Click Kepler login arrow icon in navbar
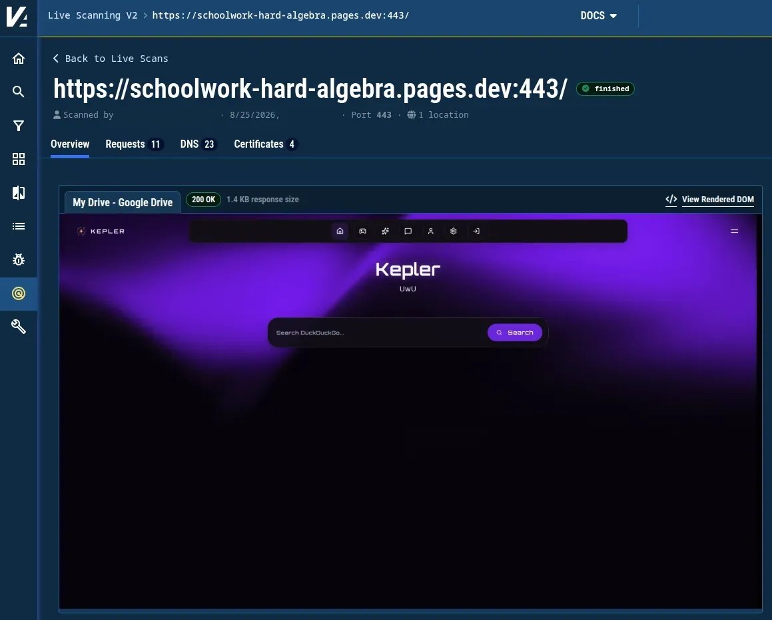The height and width of the screenshot is (620, 772). [476, 231]
